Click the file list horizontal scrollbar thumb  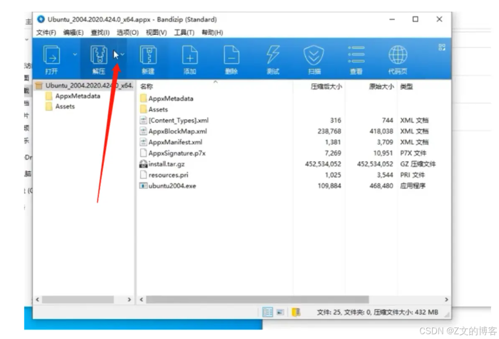click(x=257, y=300)
